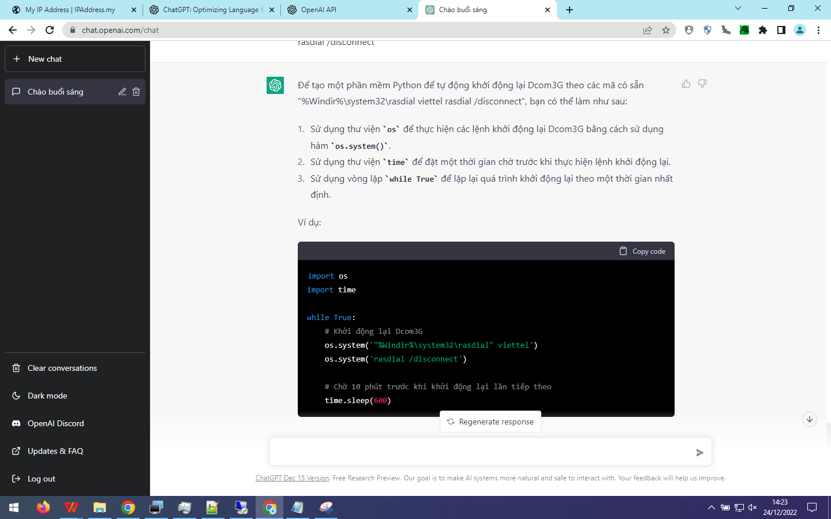
Task: Reload the page
Action: (50, 30)
